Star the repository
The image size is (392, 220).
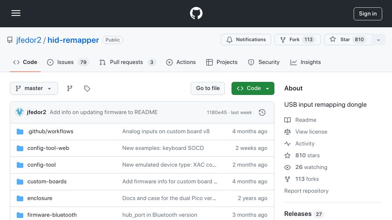tap(348, 40)
